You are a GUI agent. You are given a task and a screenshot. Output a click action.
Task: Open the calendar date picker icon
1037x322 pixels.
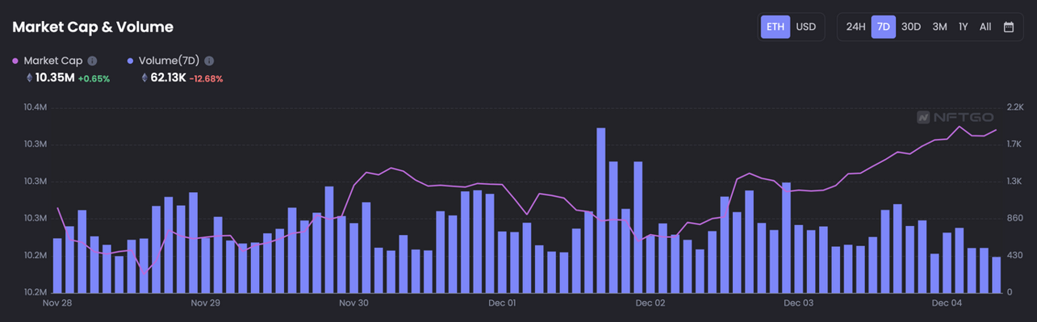tap(1008, 27)
